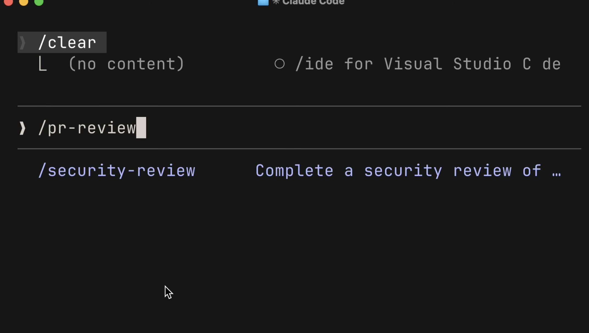Click the Complete a security review description
Viewport: 589px width, 333px height.
tap(398, 171)
